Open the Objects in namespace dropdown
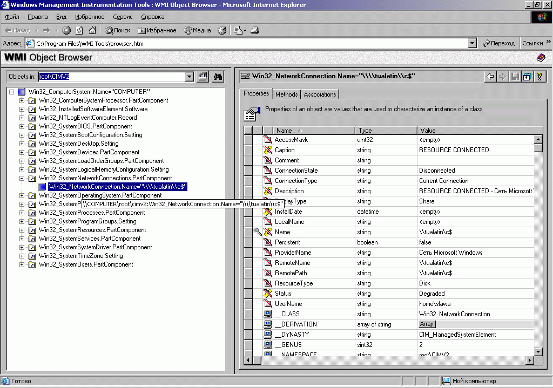 (190, 77)
